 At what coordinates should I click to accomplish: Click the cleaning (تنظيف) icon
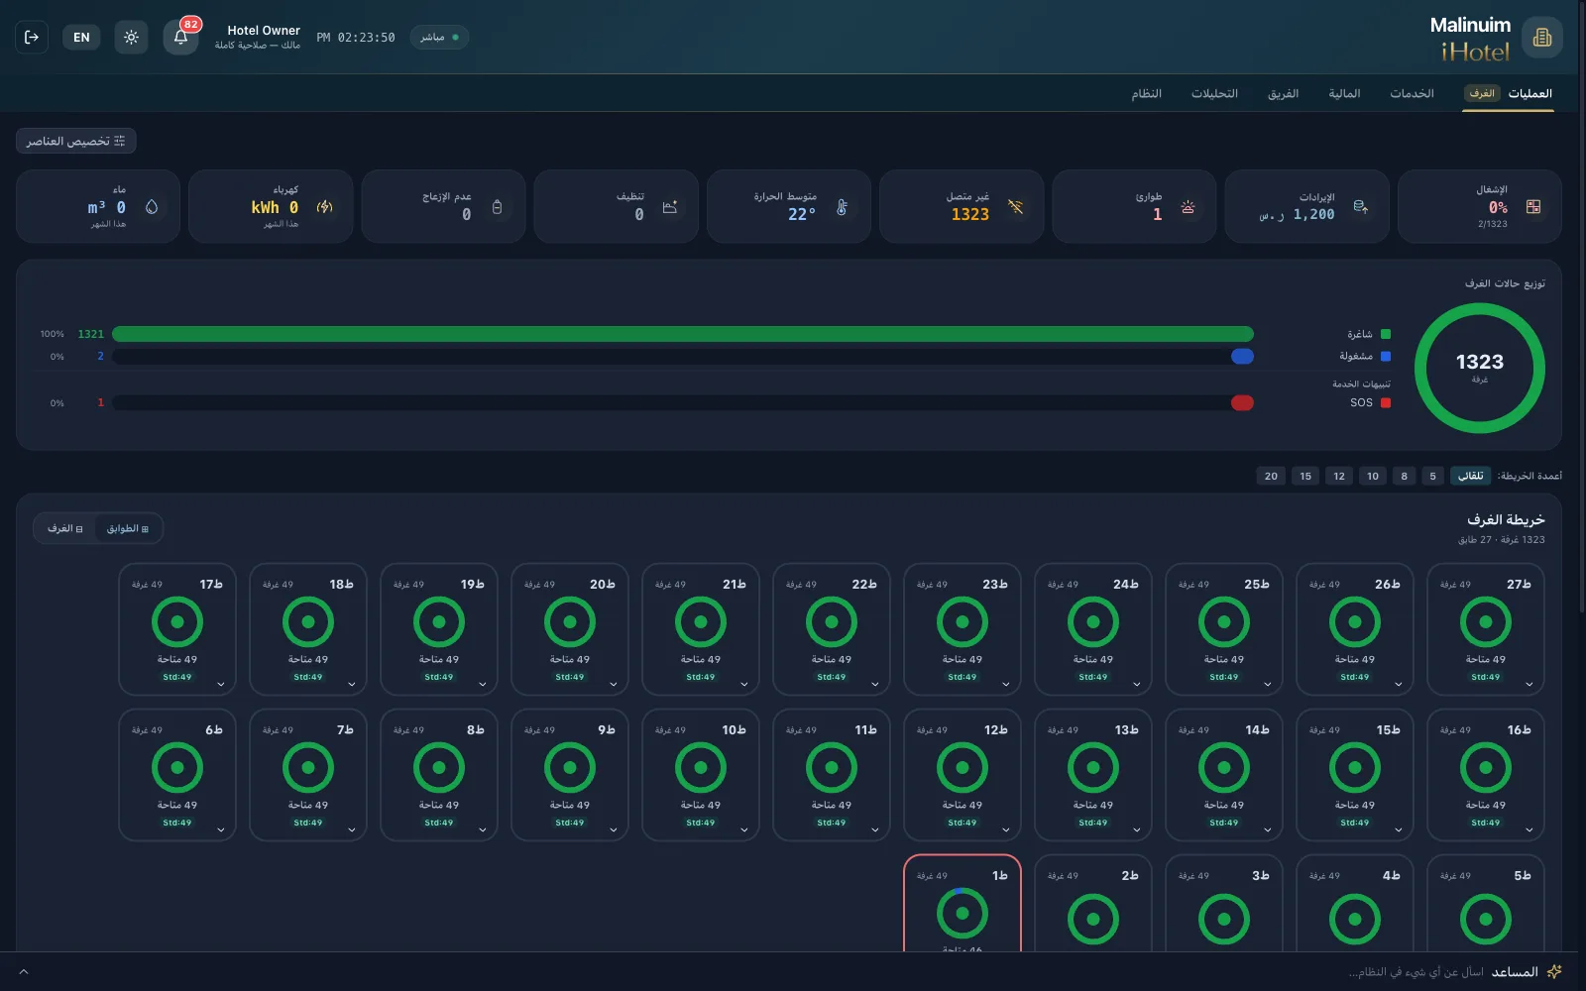670,207
